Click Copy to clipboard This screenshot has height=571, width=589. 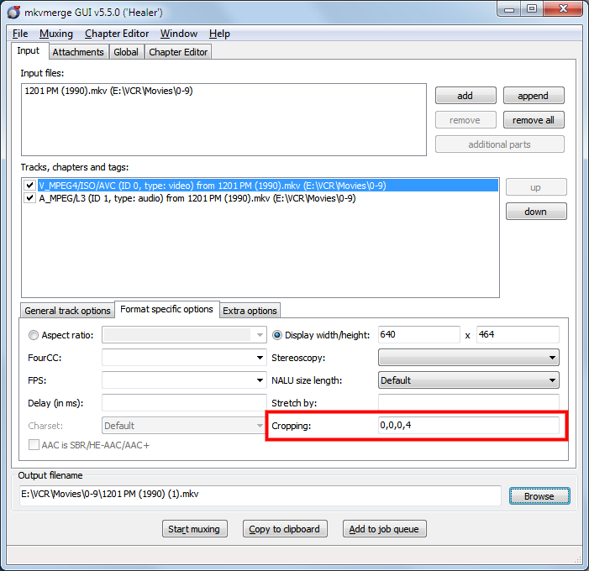285,529
